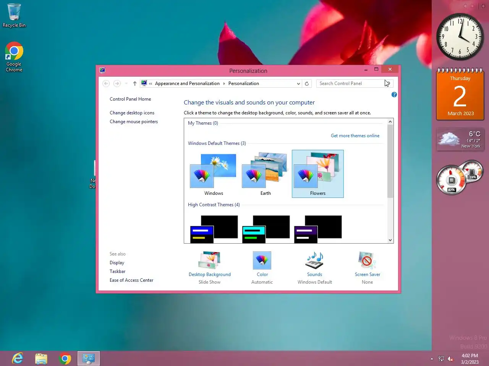Open the Taskbar link under See also

(x=117, y=271)
